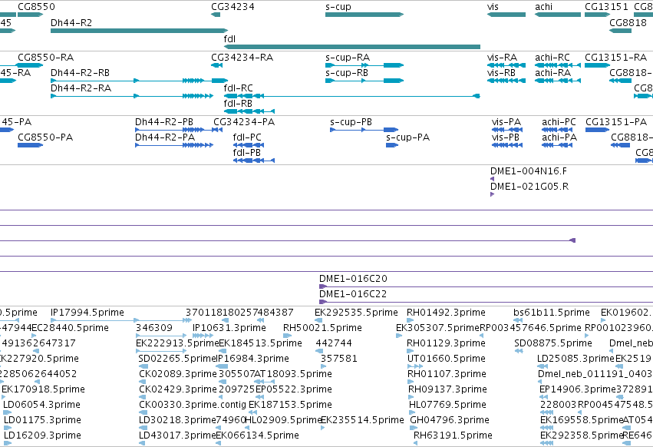Select BAC end DME1-004N16.F
This screenshot has width=653, height=447.
pyautogui.click(x=529, y=171)
